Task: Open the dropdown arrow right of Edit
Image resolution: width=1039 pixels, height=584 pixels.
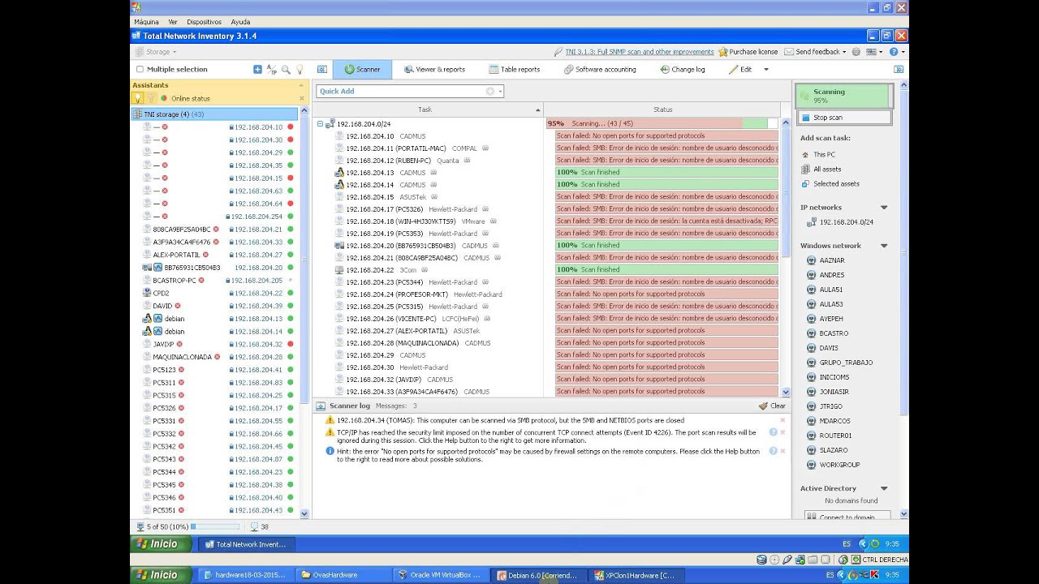Action: pos(765,70)
